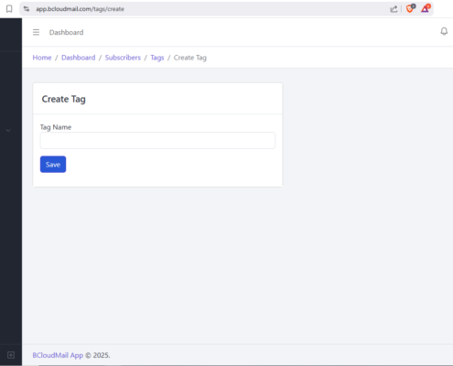Screen dimensions: 453x366
Task: Click the Dashboard title in the top header
Action: click(x=66, y=32)
